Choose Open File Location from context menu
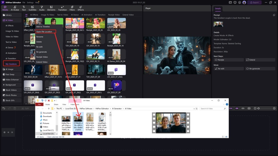Screen dimensions: 278x156 pos(44,32)
